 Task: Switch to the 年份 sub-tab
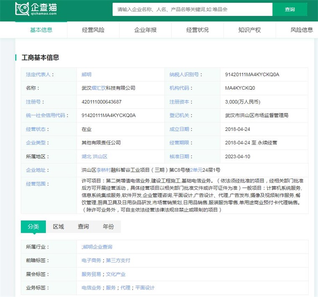pos(108,227)
